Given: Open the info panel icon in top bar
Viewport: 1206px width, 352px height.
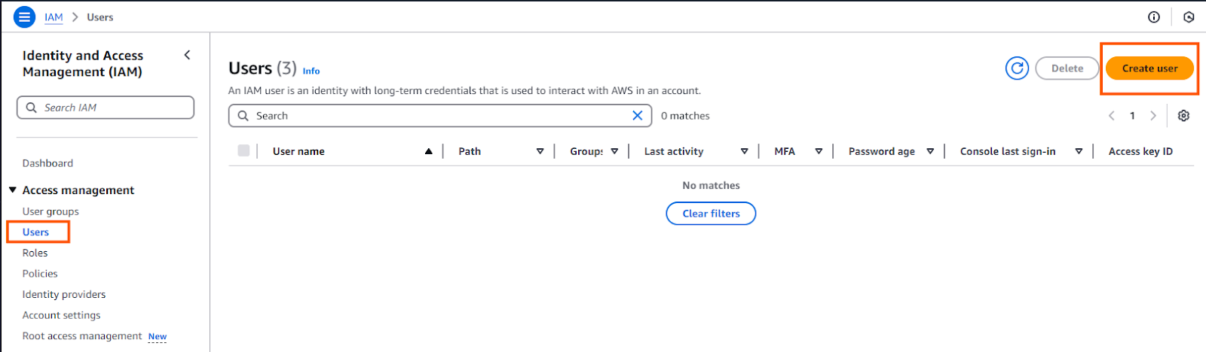Looking at the screenshot, I should [x=1154, y=17].
